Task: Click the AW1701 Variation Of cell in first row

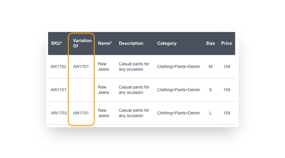Action: (81, 67)
